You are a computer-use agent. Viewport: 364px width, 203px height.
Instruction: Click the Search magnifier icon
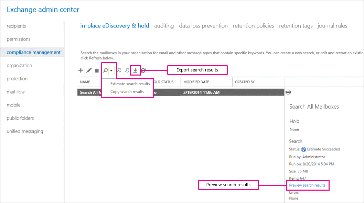pos(105,70)
